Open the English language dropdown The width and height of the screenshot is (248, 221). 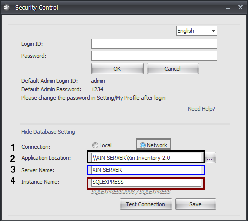point(197,31)
